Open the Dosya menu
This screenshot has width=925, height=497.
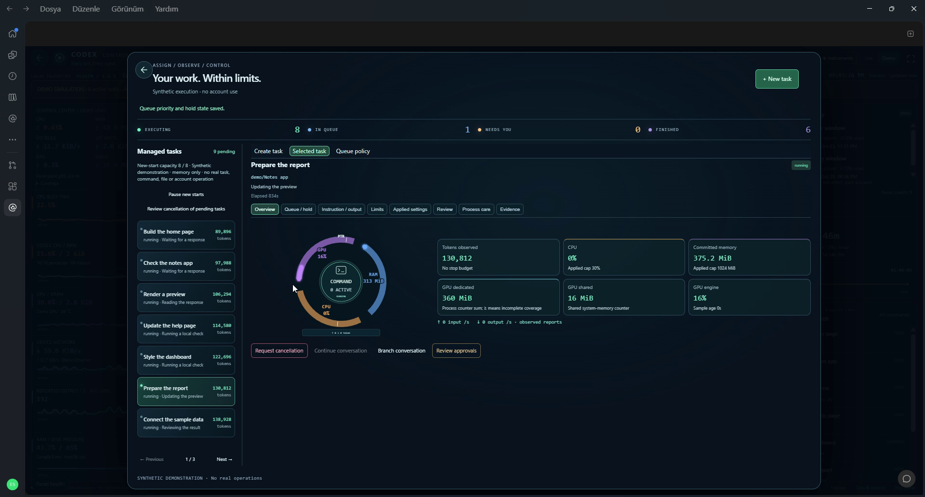[x=50, y=9]
